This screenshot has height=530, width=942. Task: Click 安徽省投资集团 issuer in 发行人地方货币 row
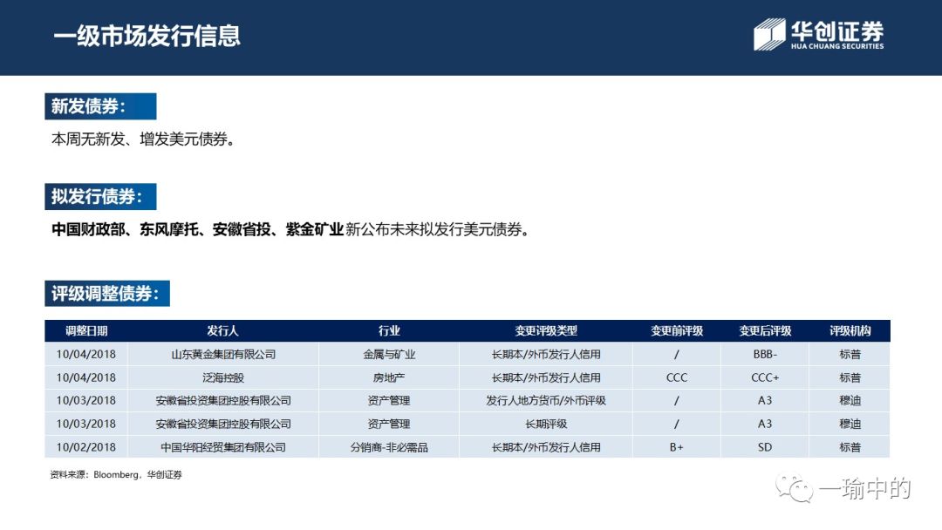223,400
